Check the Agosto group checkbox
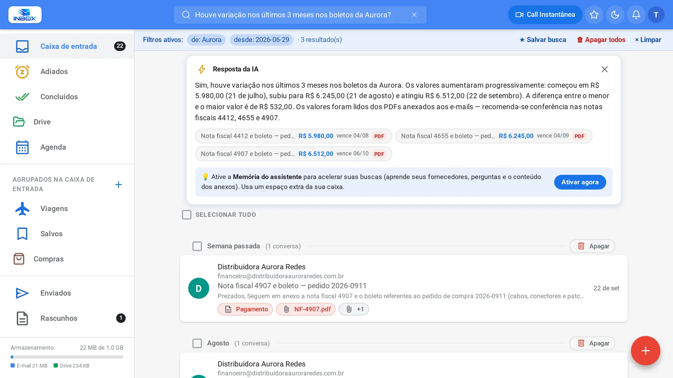The height and width of the screenshot is (378, 673). point(197,343)
